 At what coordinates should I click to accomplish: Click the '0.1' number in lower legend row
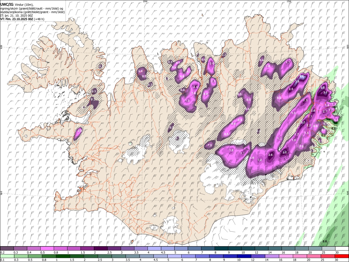pos(2,260)
